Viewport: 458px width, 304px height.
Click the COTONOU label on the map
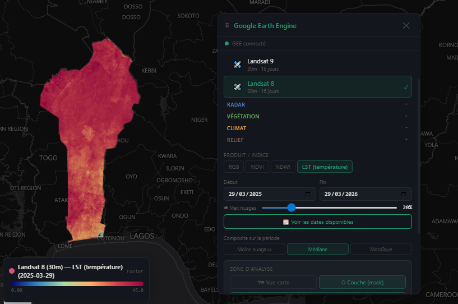111,238
